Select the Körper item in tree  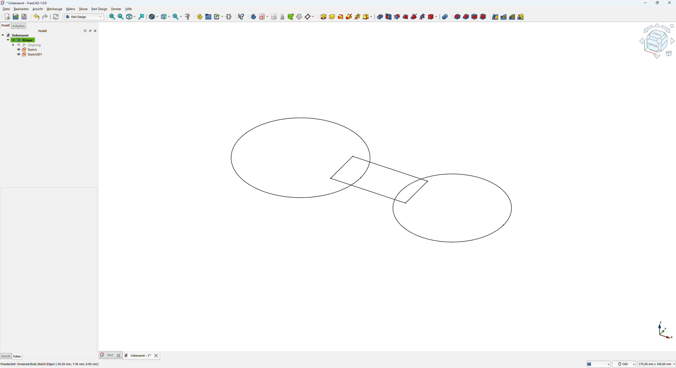tap(27, 40)
